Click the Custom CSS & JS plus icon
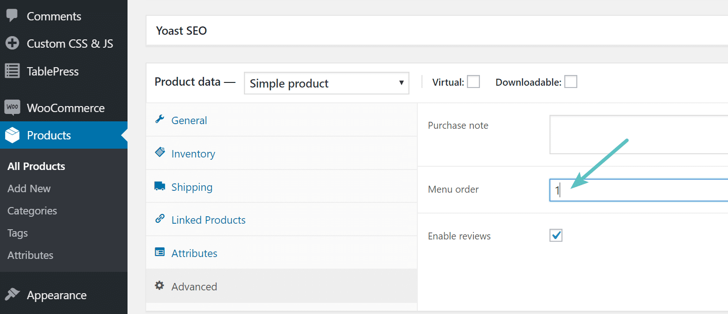 pos(12,43)
